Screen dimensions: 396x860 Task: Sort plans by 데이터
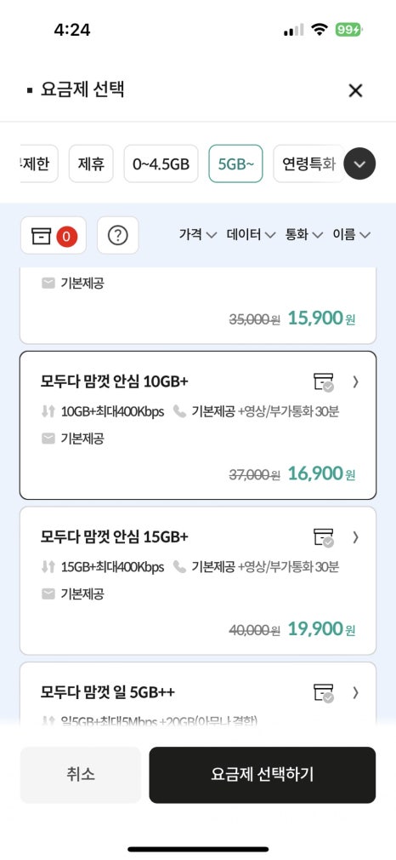click(x=251, y=235)
